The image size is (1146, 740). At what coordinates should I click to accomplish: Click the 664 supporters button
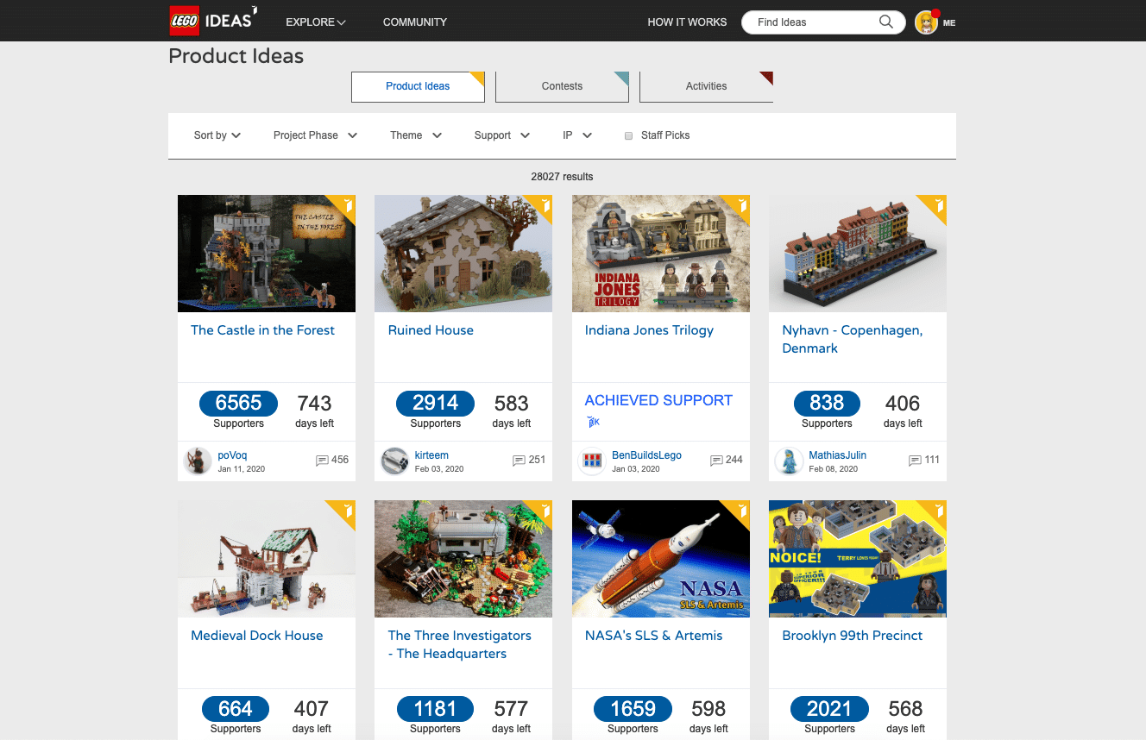pyautogui.click(x=236, y=709)
